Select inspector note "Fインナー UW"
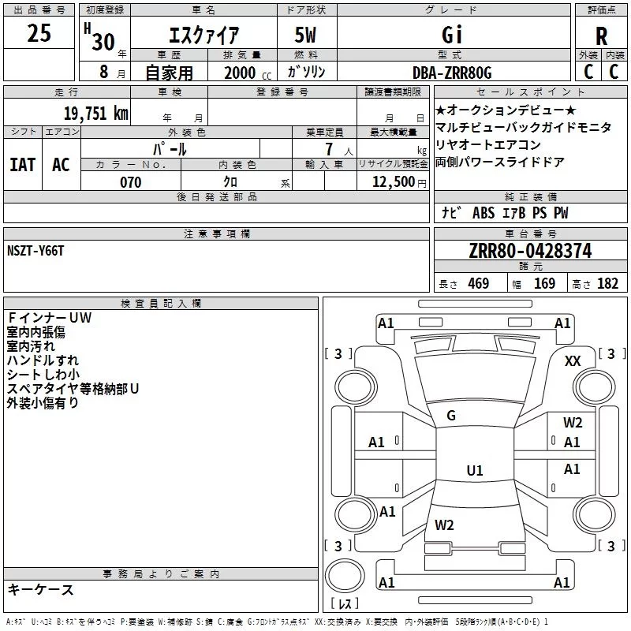 tap(50, 318)
